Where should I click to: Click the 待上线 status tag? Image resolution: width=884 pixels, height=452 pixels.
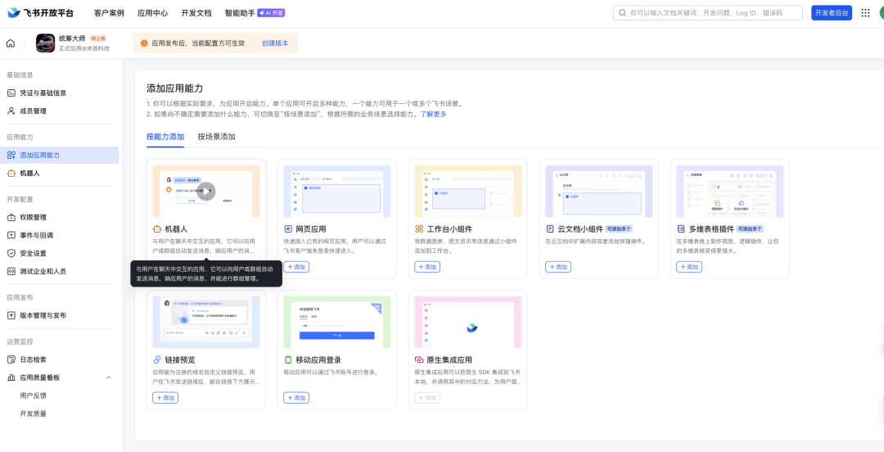click(99, 38)
